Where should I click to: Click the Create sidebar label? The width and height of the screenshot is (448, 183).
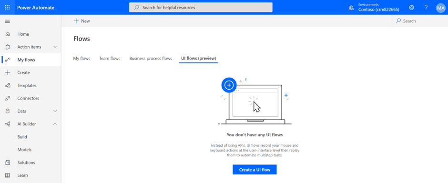coord(23,72)
